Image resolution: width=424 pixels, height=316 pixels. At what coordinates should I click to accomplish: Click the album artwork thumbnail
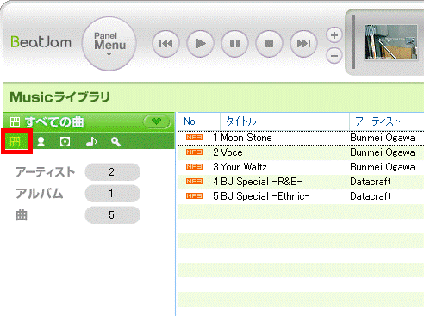click(x=391, y=42)
